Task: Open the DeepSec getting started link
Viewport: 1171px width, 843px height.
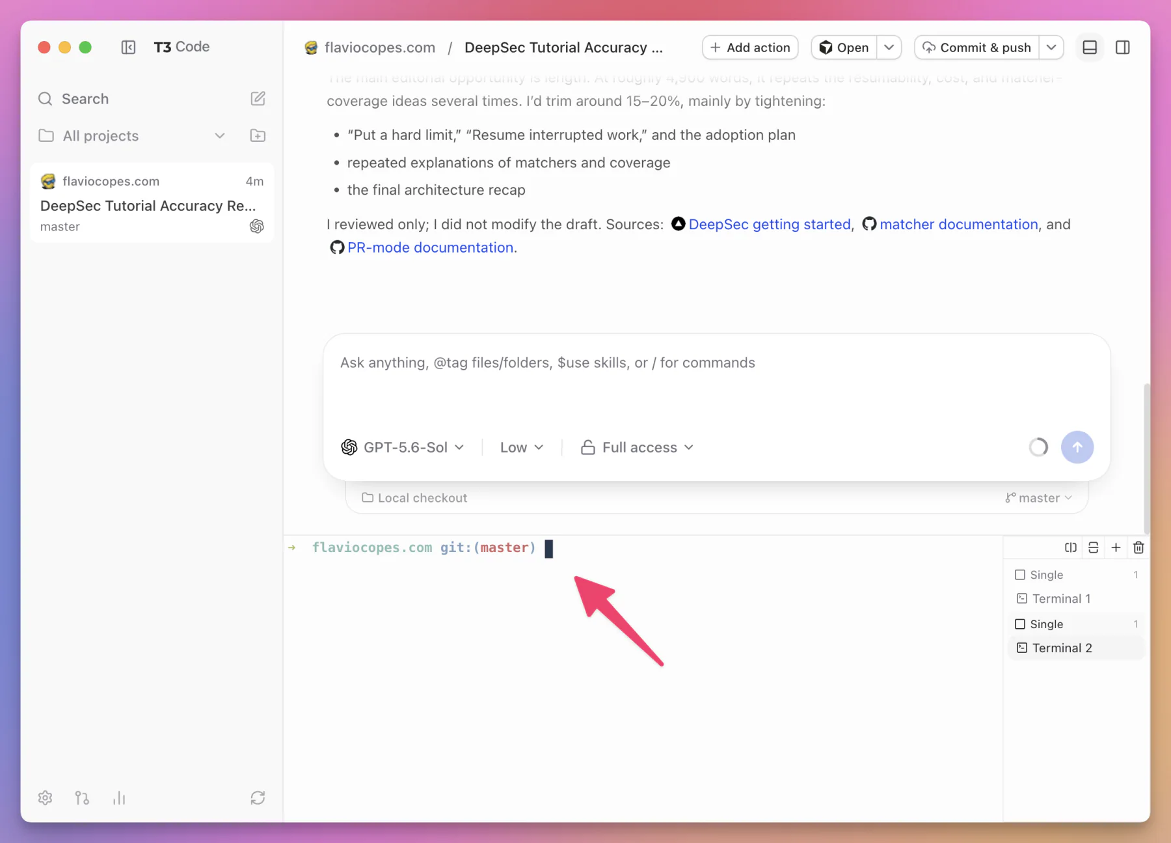Action: (770, 224)
